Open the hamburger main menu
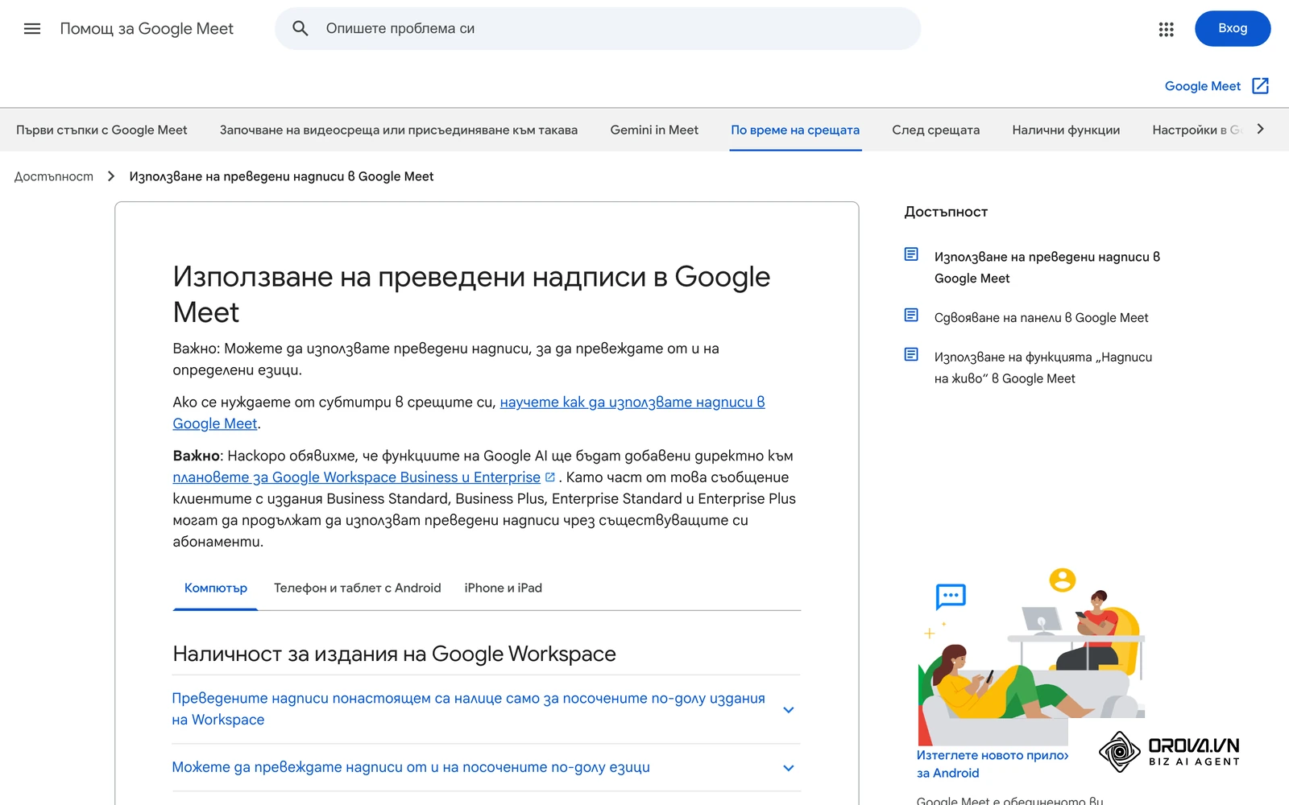Image resolution: width=1289 pixels, height=805 pixels. pyautogui.click(x=32, y=29)
